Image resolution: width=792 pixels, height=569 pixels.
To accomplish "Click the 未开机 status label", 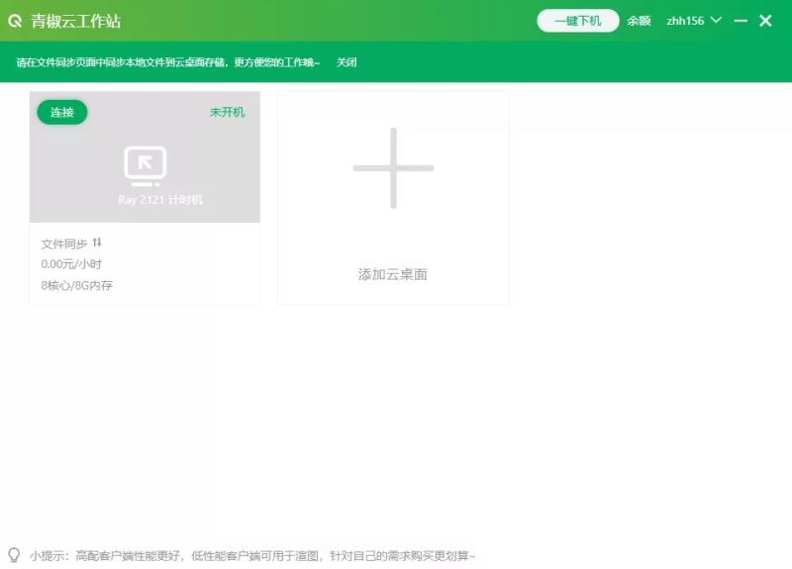I will coord(227,113).
